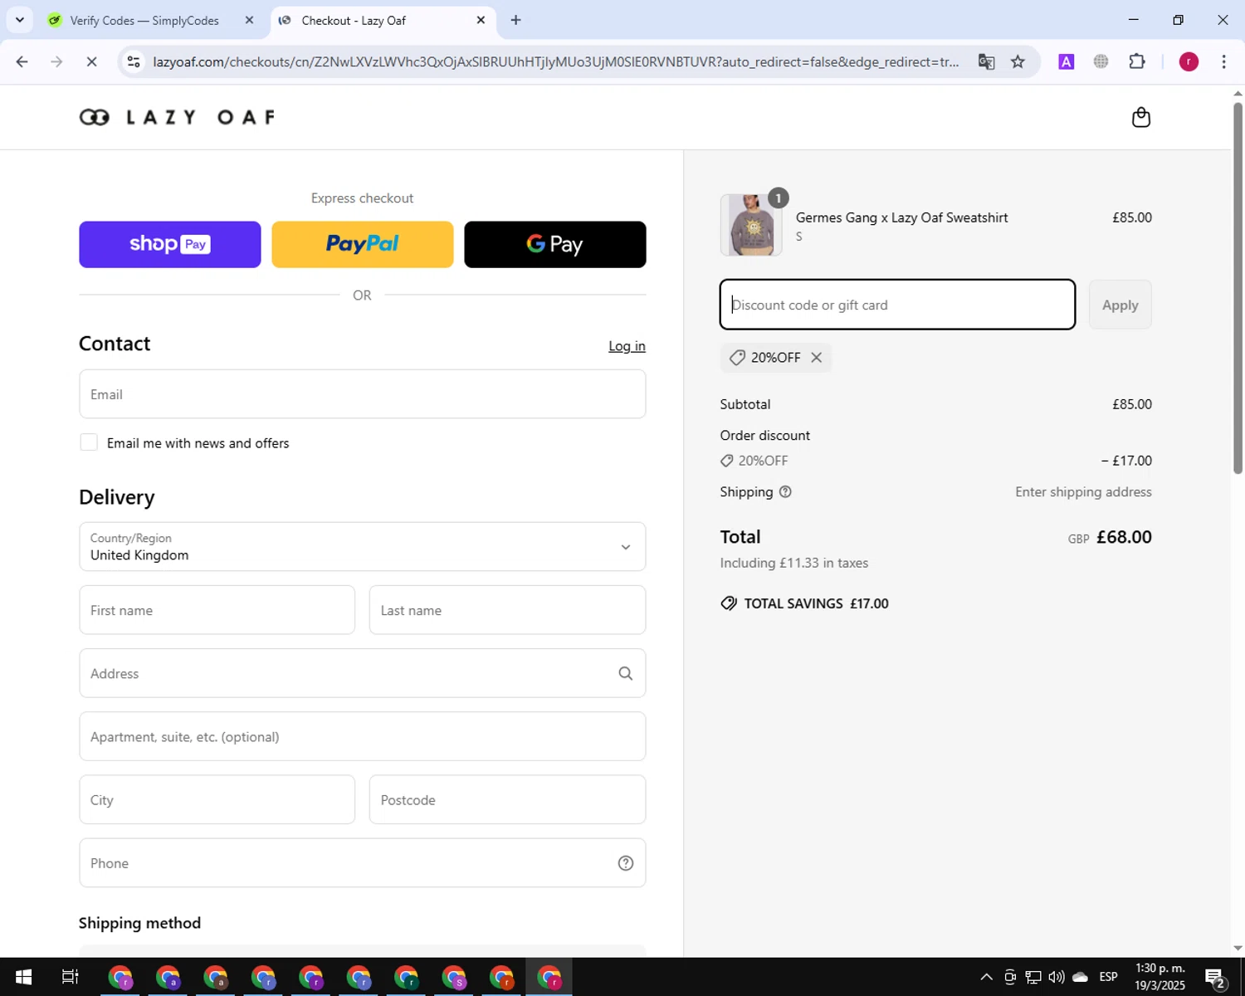
Task: Open the Chrome three-dot menu
Action: click(1223, 61)
